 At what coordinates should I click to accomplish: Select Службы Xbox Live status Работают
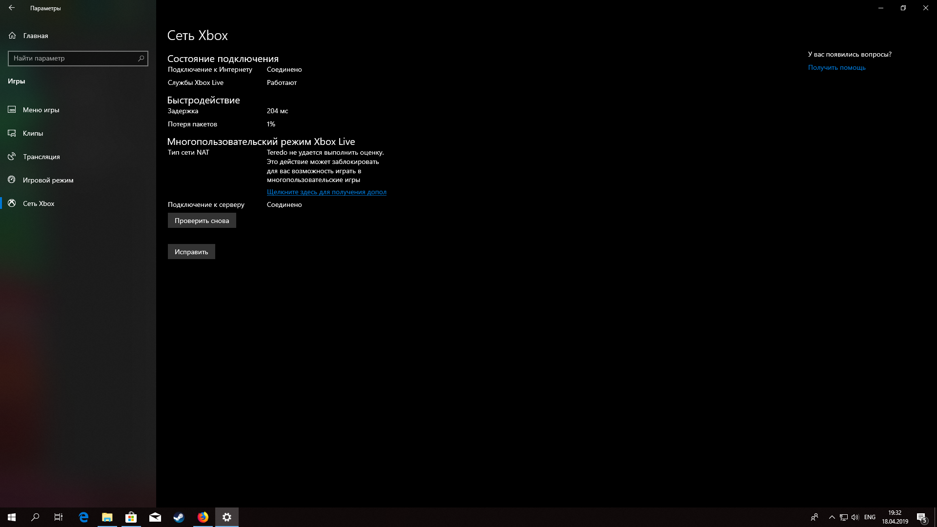(282, 83)
